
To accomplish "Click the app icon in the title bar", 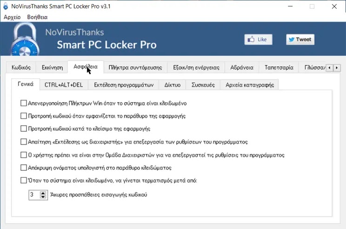I will click(x=6, y=6).
